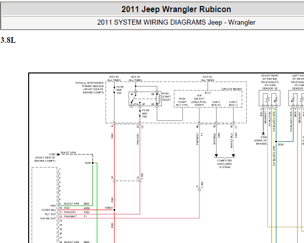Click the vertical 'PNK/GRY' wire label below the power module

(138, 139)
